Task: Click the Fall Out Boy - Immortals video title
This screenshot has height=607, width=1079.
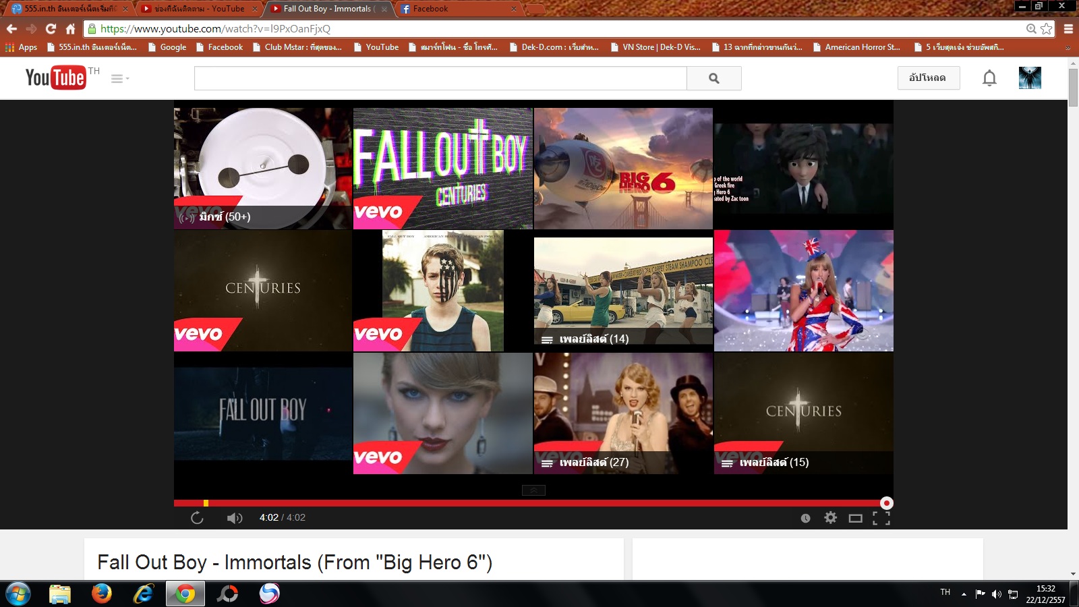Action: coord(295,562)
